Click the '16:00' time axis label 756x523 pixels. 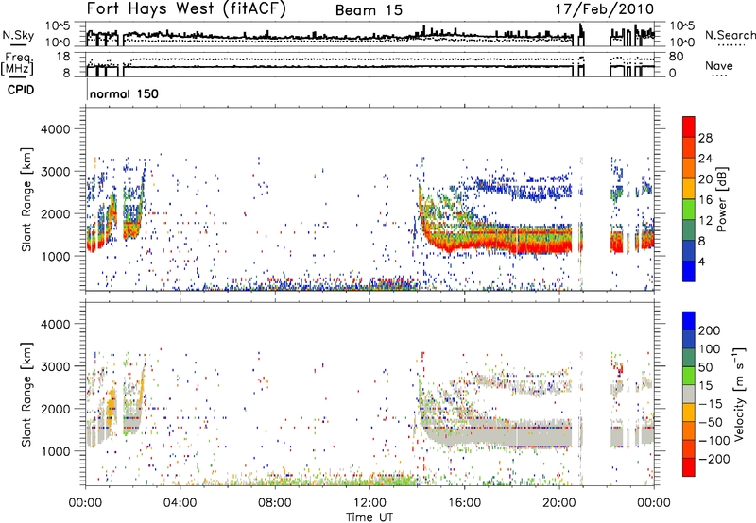(x=464, y=503)
